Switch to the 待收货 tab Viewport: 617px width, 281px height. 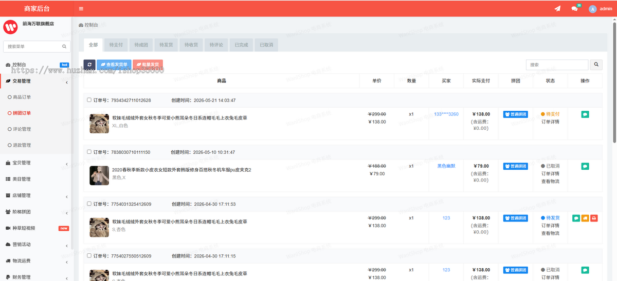[191, 45]
